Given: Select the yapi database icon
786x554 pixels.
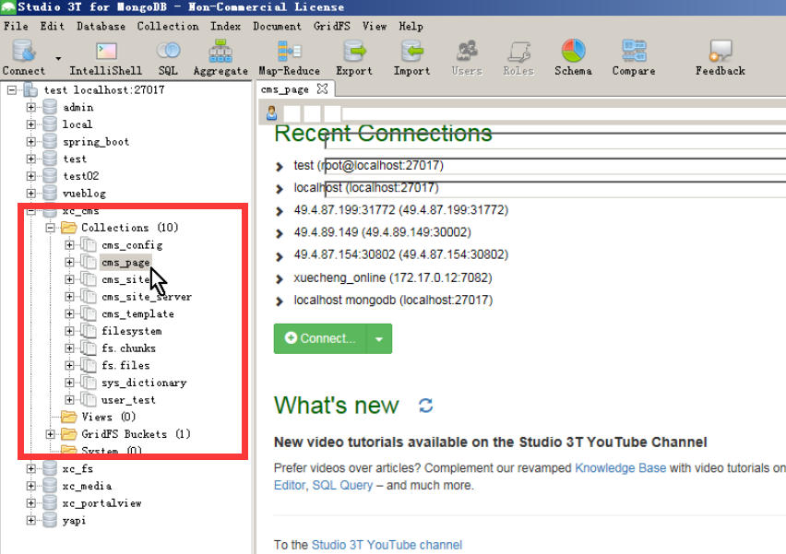Looking at the screenshot, I should coord(50,521).
